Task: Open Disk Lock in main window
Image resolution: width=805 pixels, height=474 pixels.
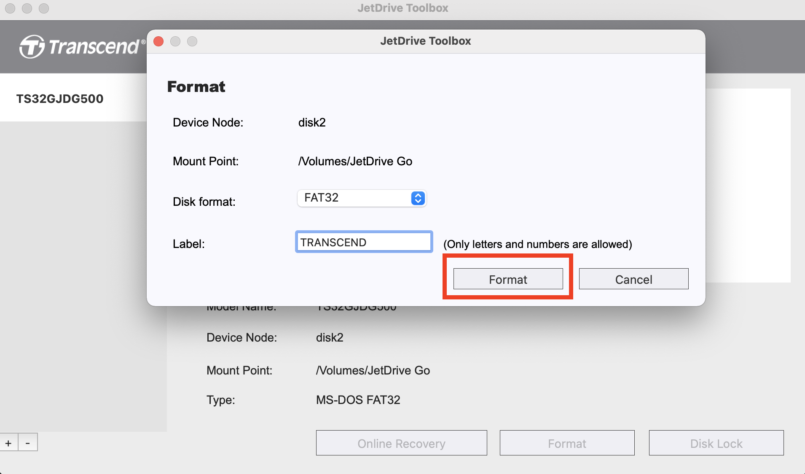Action: (x=716, y=443)
